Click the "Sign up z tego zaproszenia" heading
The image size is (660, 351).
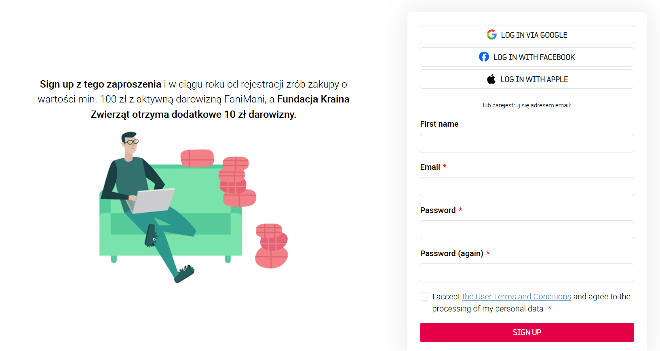click(101, 84)
